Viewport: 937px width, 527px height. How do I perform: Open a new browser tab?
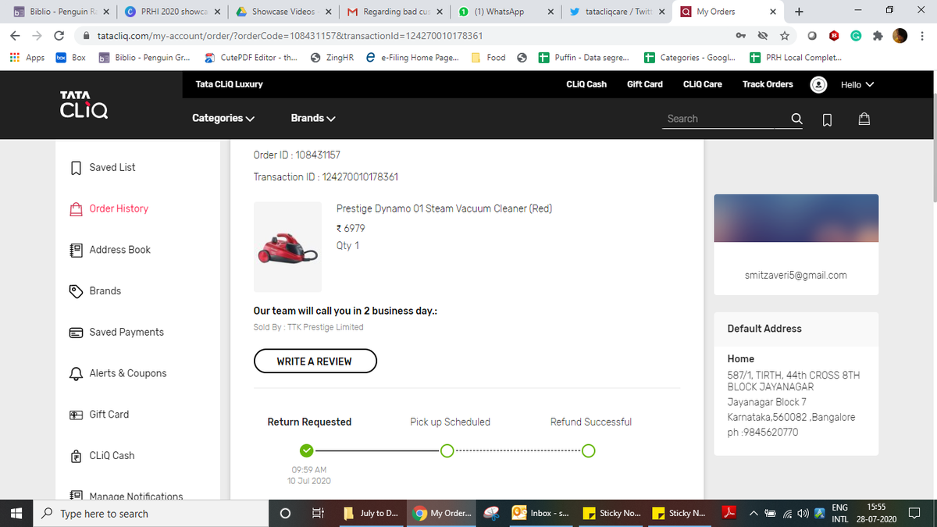click(799, 12)
